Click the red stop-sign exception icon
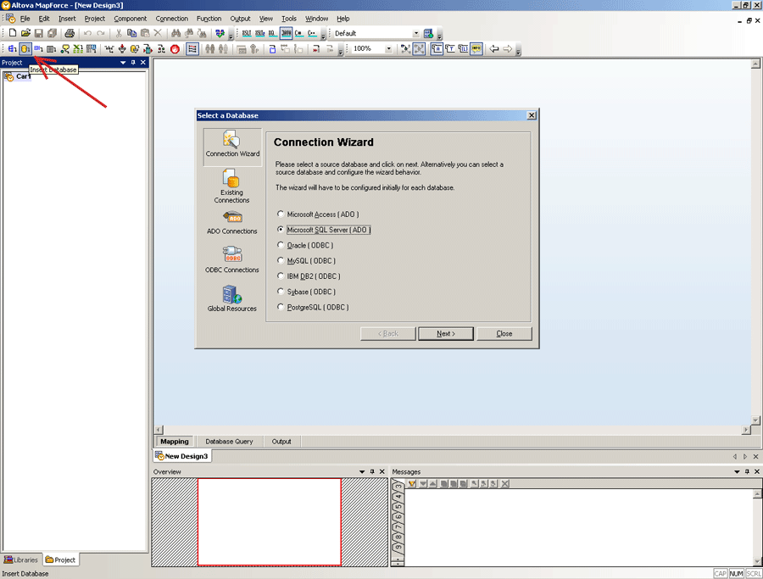Viewport: 763px width, 579px height. click(175, 48)
